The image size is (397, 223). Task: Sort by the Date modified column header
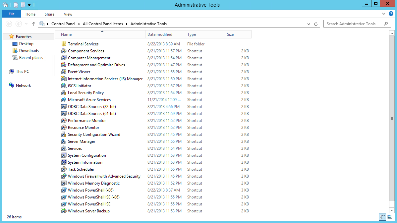click(x=165, y=34)
